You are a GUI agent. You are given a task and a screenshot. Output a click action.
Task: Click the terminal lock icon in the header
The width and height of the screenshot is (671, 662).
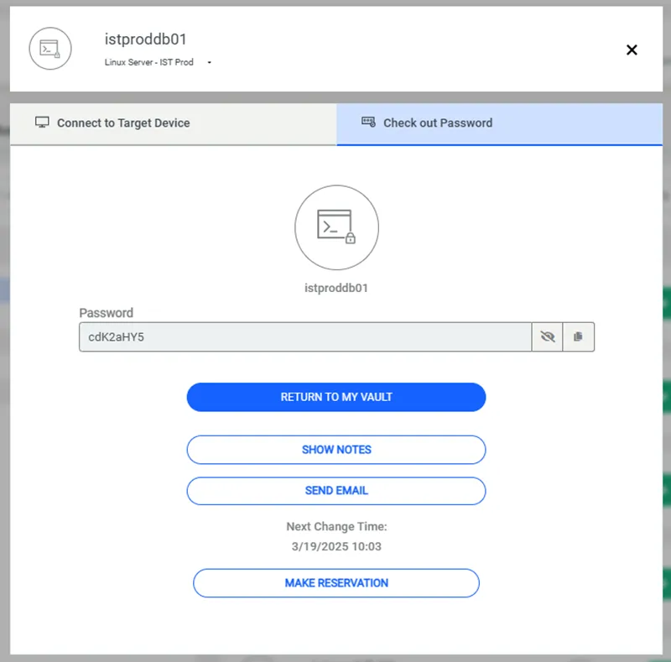click(x=50, y=49)
